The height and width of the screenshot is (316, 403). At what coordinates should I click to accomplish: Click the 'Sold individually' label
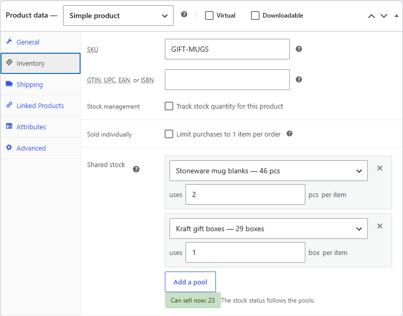109,134
